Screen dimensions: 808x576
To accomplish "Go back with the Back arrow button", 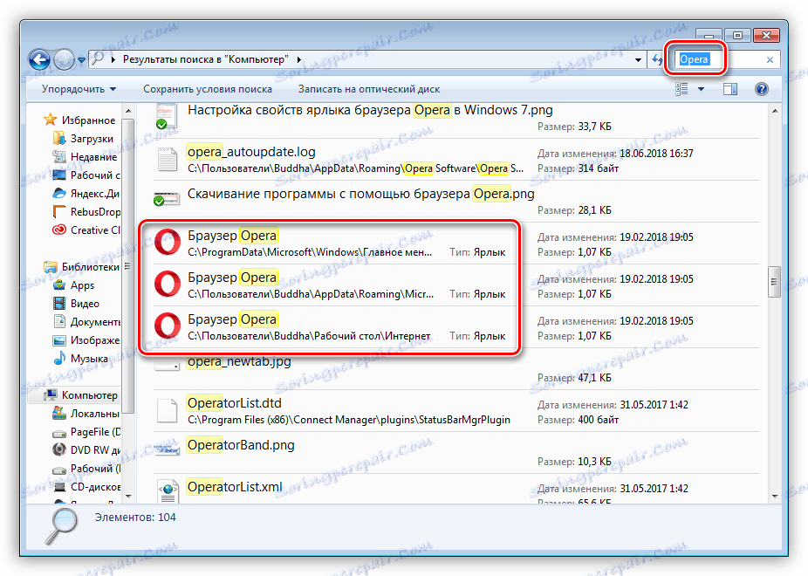I will point(39,59).
